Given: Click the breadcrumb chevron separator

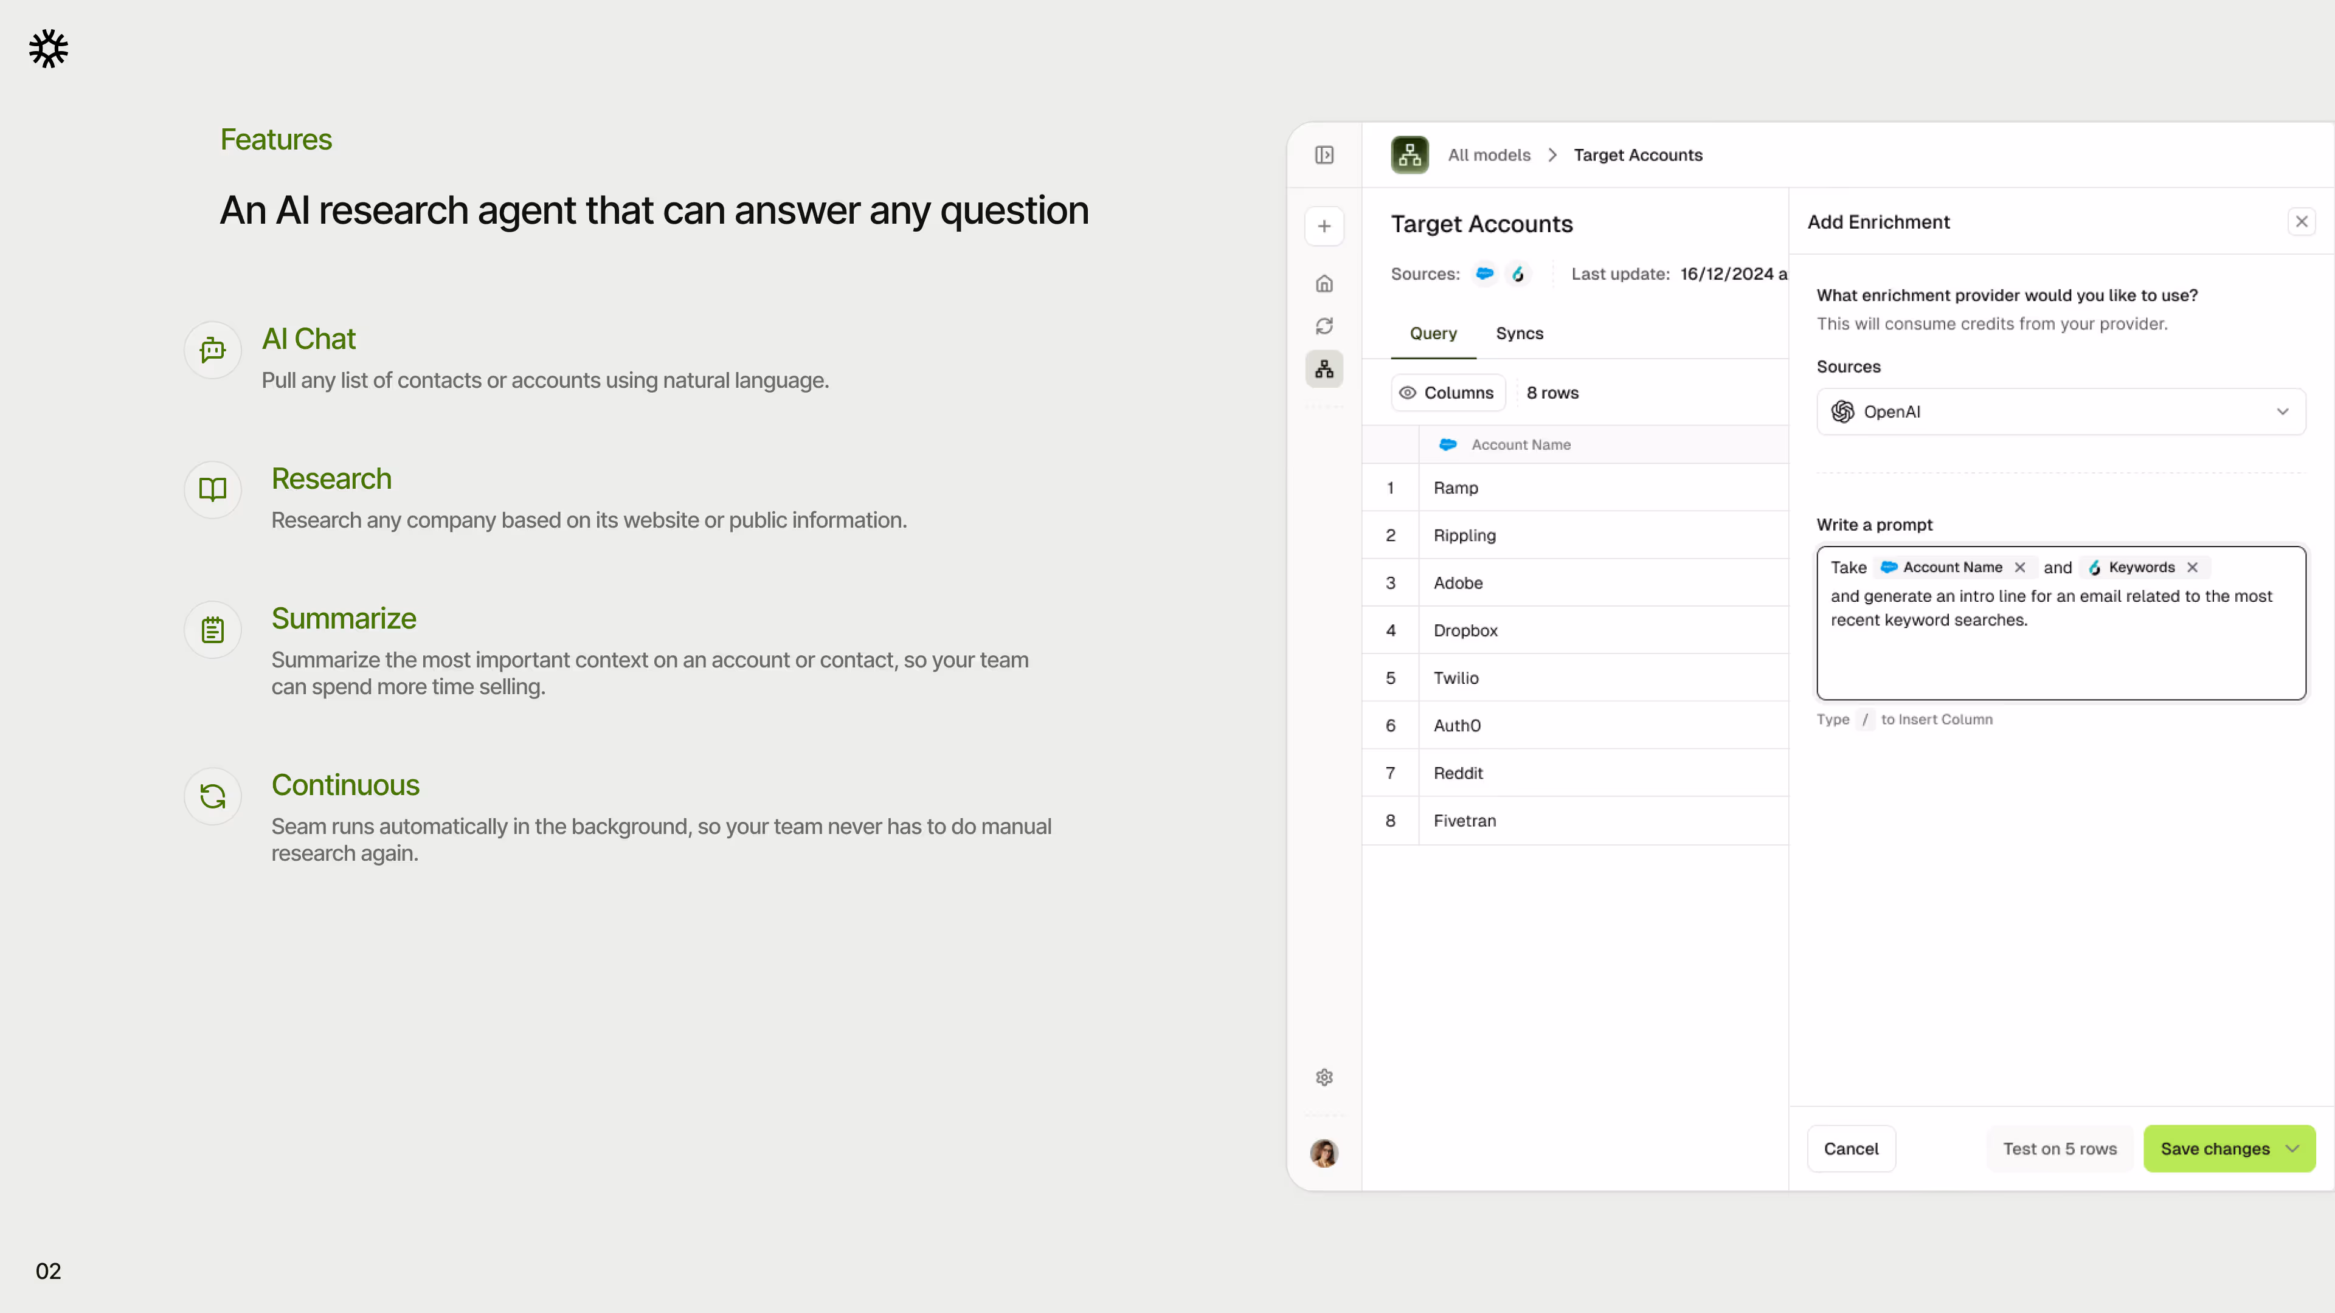Looking at the screenshot, I should [1553, 155].
